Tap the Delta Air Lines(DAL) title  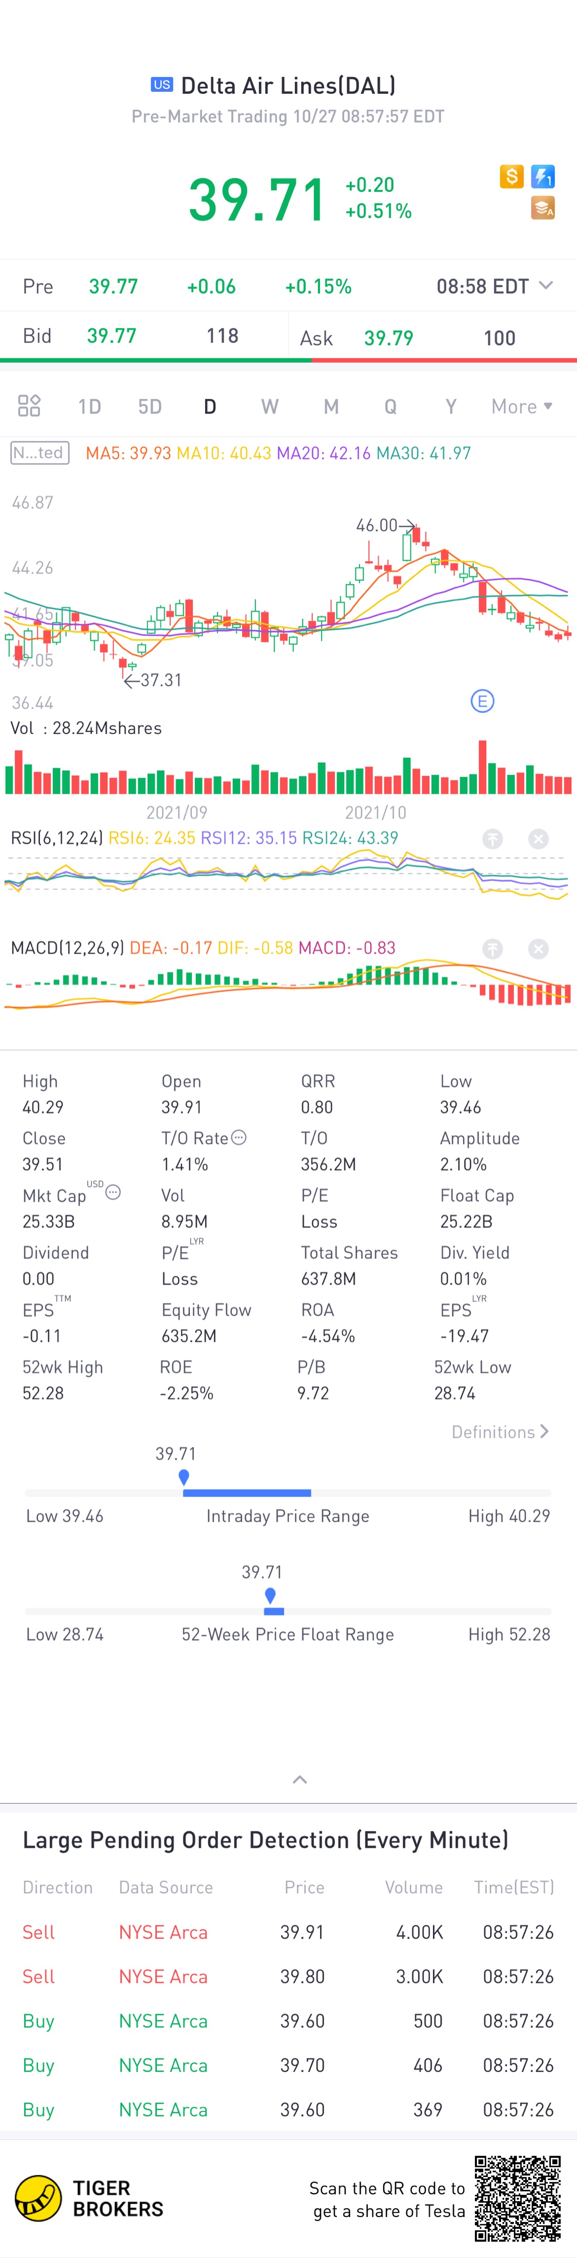coord(288,85)
